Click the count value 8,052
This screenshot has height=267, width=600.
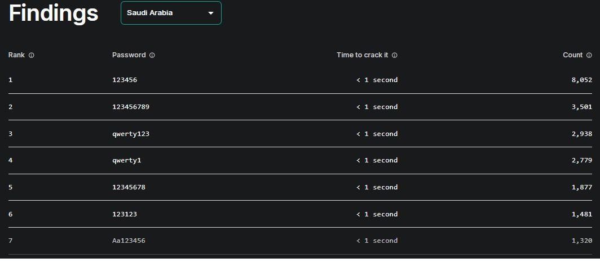[x=581, y=80]
